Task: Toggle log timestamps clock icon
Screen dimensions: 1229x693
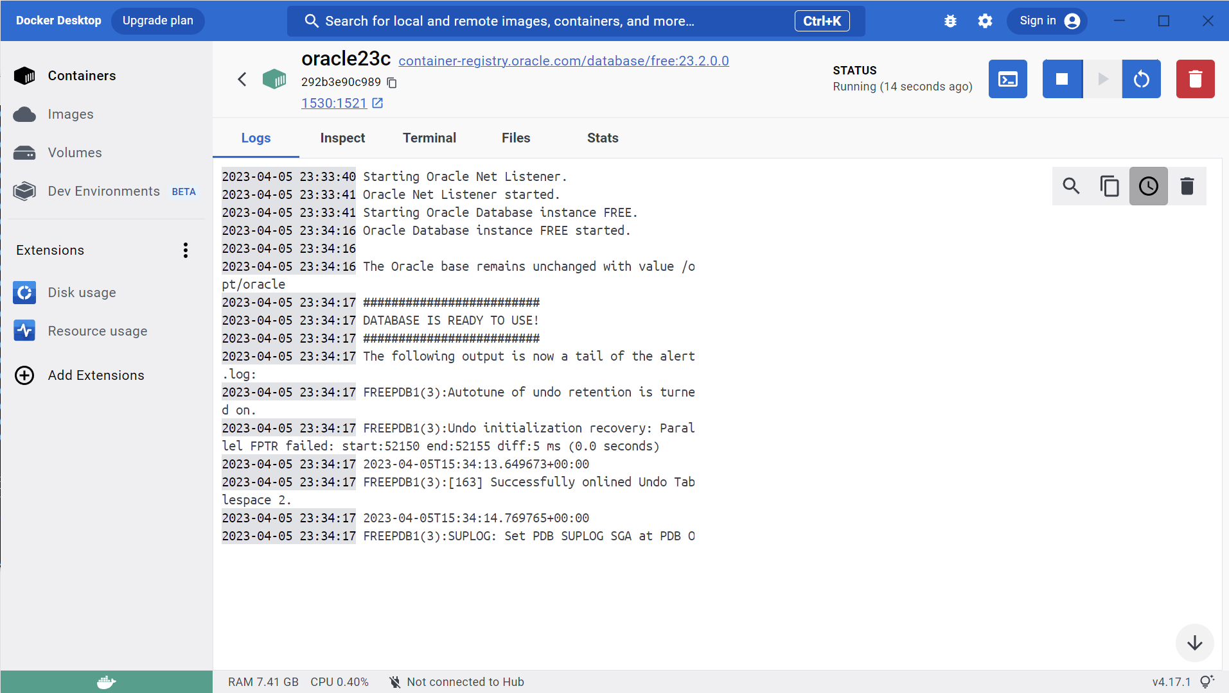Action: coord(1148,186)
